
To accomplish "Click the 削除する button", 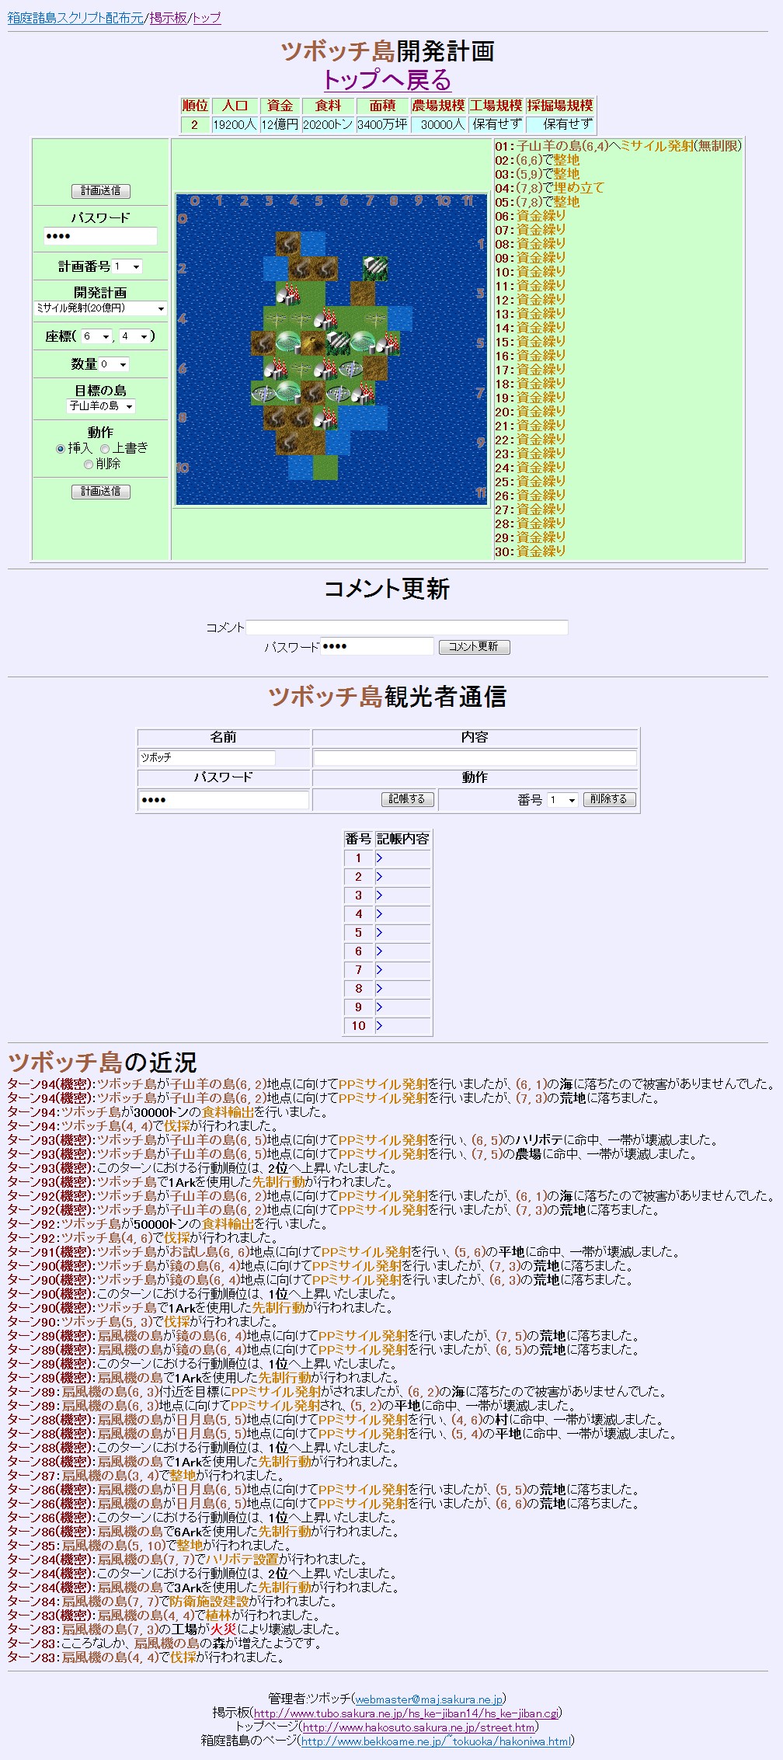I will (609, 799).
